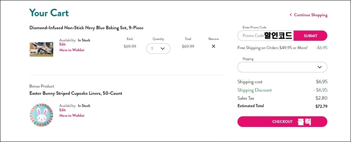Click the chevron arrow in the Shipping dropdown

point(320,67)
